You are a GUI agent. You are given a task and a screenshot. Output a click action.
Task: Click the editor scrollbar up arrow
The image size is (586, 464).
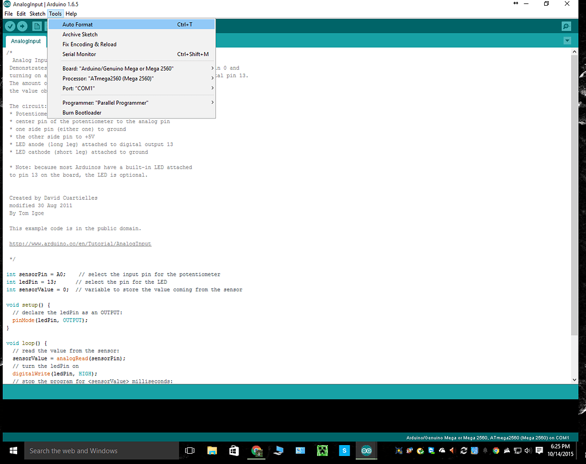click(575, 52)
